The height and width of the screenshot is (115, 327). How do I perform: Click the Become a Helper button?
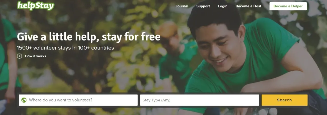pyautogui.click(x=288, y=6)
